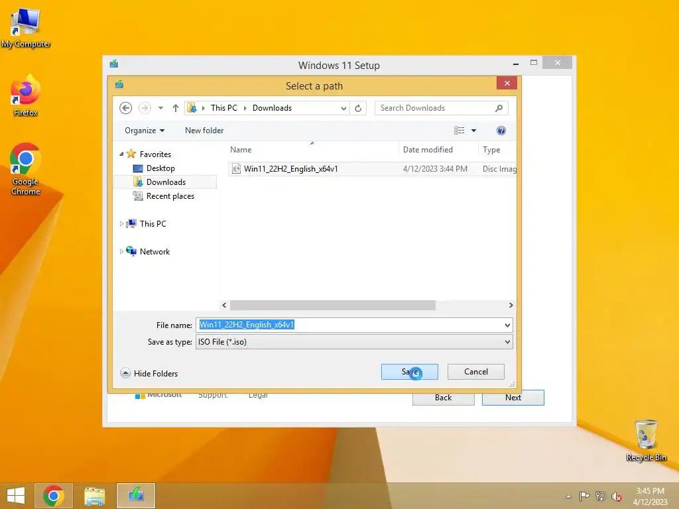
Task: Go up one folder level
Action: (x=175, y=108)
